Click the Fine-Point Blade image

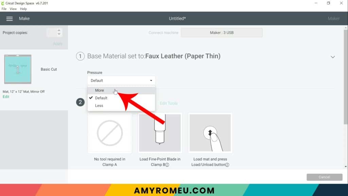(x=160, y=133)
